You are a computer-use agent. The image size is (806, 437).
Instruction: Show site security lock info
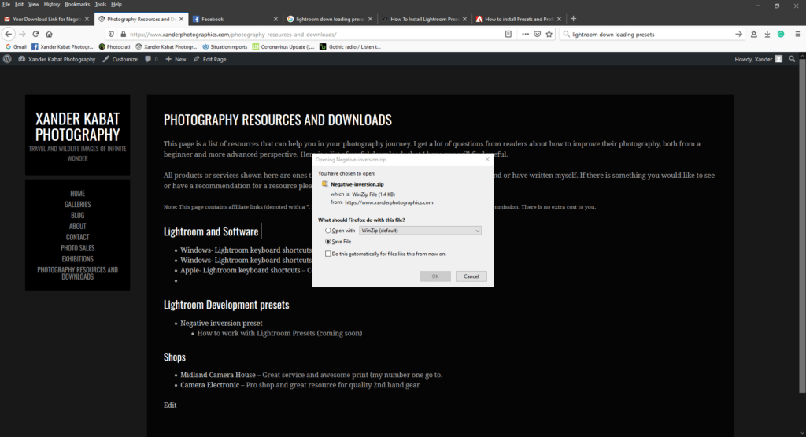click(x=124, y=34)
